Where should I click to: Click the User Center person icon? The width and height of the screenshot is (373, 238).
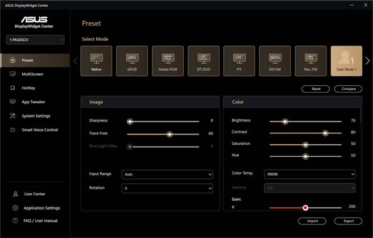(x=15, y=194)
